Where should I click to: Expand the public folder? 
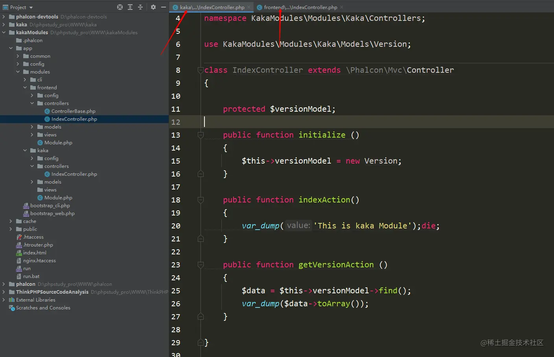click(x=11, y=229)
